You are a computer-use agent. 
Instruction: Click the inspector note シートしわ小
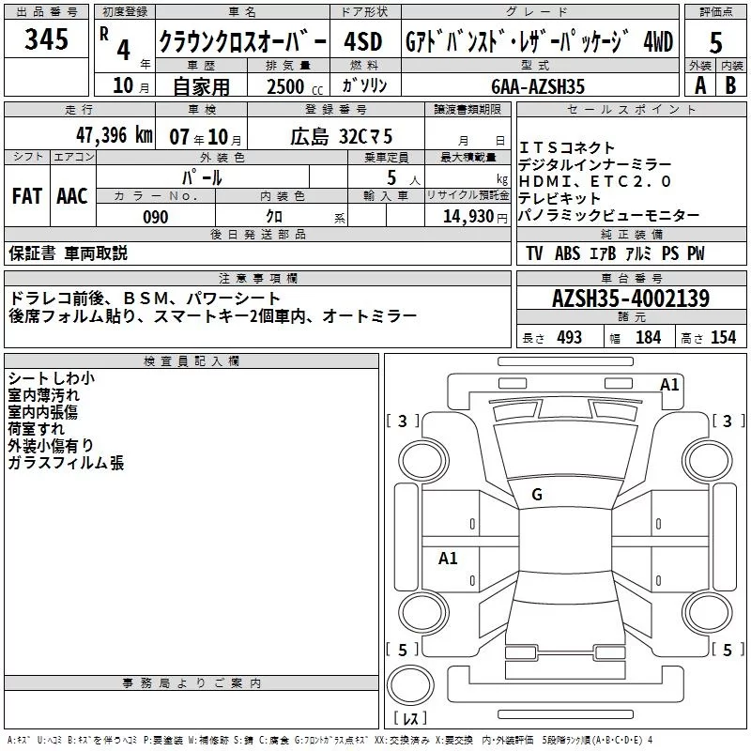pyautogui.click(x=52, y=378)
